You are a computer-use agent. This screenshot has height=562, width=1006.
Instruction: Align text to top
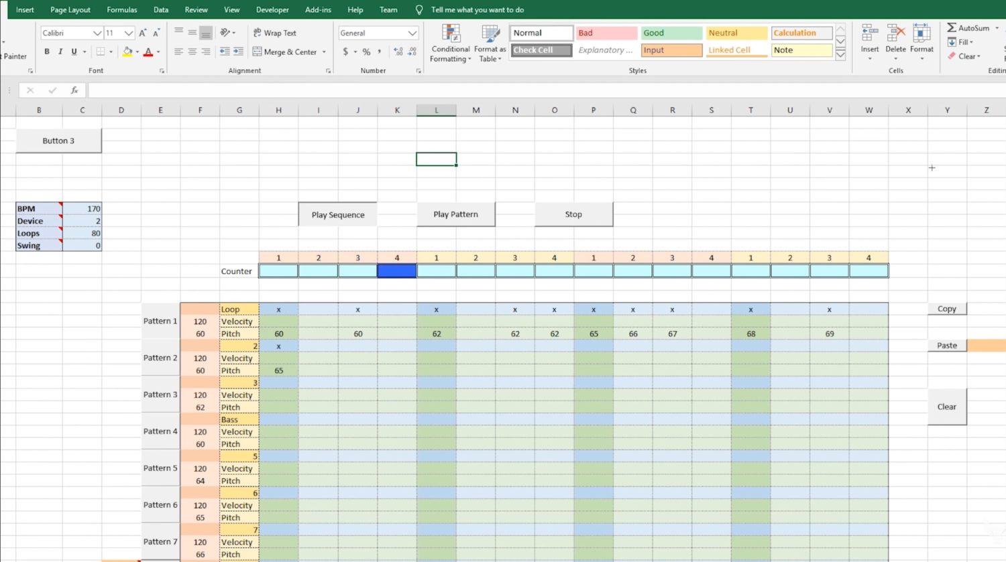pyautogui.click(x=178, y=32)
